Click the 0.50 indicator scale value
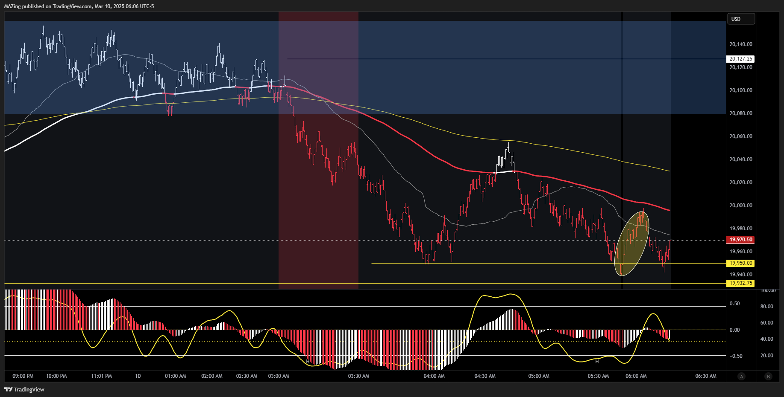Screen dimensions: 784x397 [734, 304]
